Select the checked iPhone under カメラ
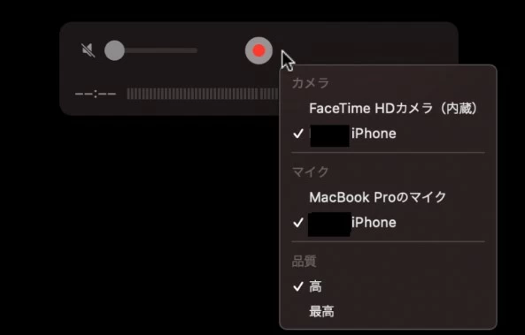This screenshot has height=335, width=525. [389, 133]
